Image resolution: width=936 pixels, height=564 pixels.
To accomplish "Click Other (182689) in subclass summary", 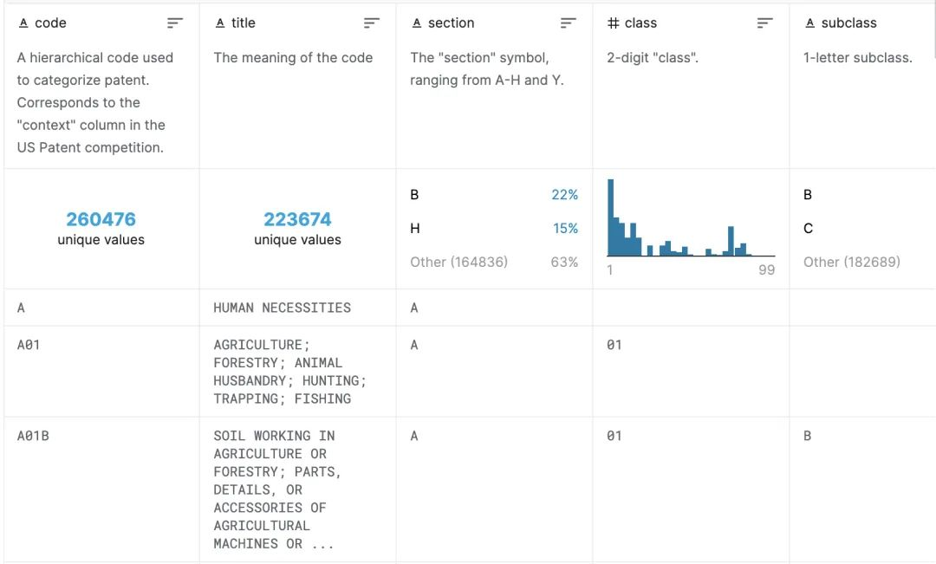I will click(851, 262).
